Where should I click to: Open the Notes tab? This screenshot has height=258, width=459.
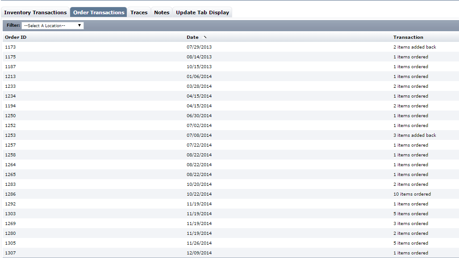pos(162,12)
